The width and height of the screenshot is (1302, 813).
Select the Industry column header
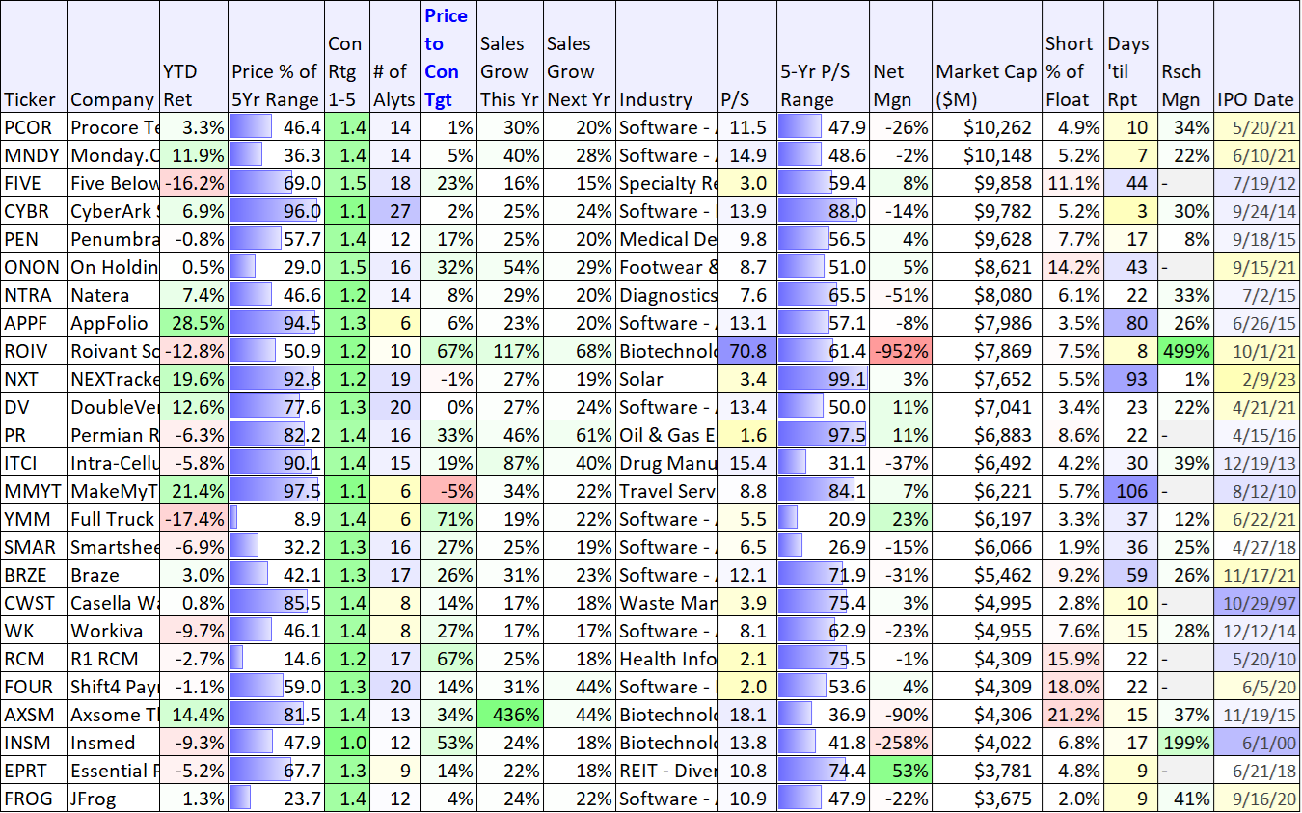(666, 57)
